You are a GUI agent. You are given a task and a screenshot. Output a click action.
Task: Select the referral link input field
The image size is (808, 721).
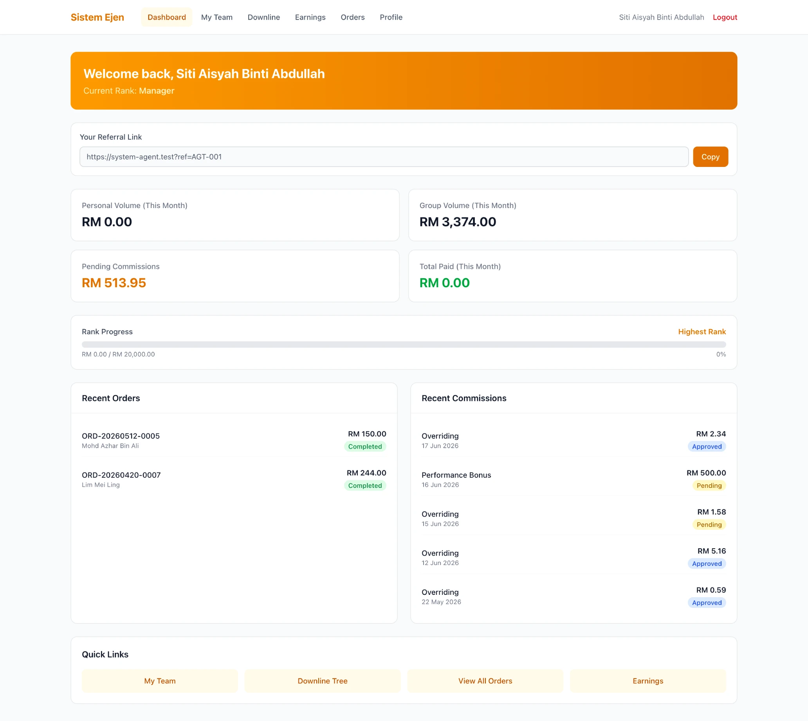[x=384, y=156]
